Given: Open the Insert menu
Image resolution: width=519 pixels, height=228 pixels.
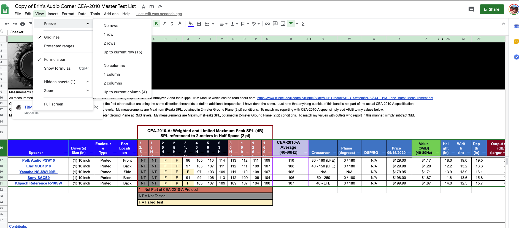Looking at the screenshot, I should 53,14.
